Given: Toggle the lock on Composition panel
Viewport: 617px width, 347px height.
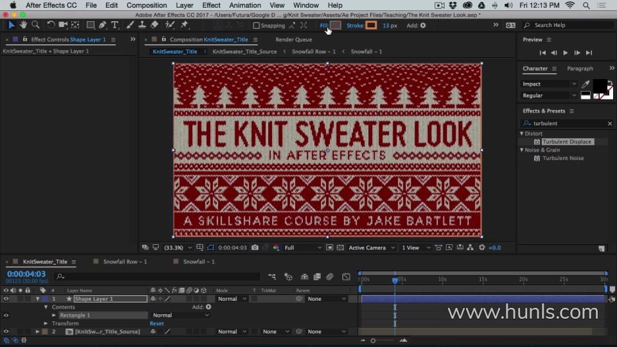Looking at the screenshot, I should click(x=164, y=39).
